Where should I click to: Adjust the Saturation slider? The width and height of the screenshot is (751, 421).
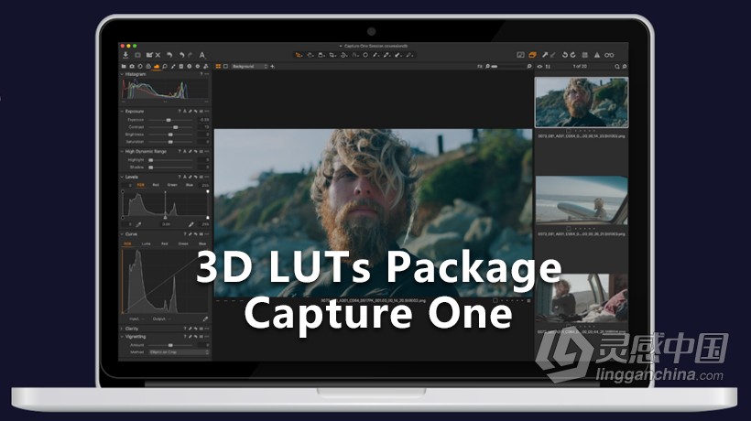(171, 142)
